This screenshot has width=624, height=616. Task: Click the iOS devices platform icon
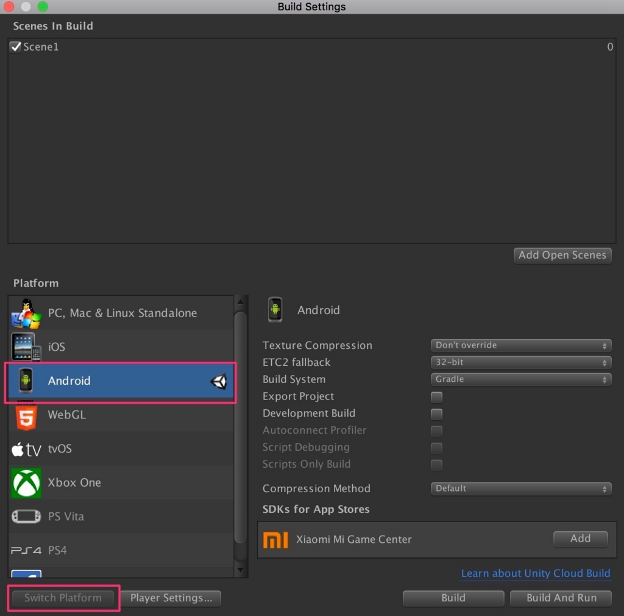point(26,347)
